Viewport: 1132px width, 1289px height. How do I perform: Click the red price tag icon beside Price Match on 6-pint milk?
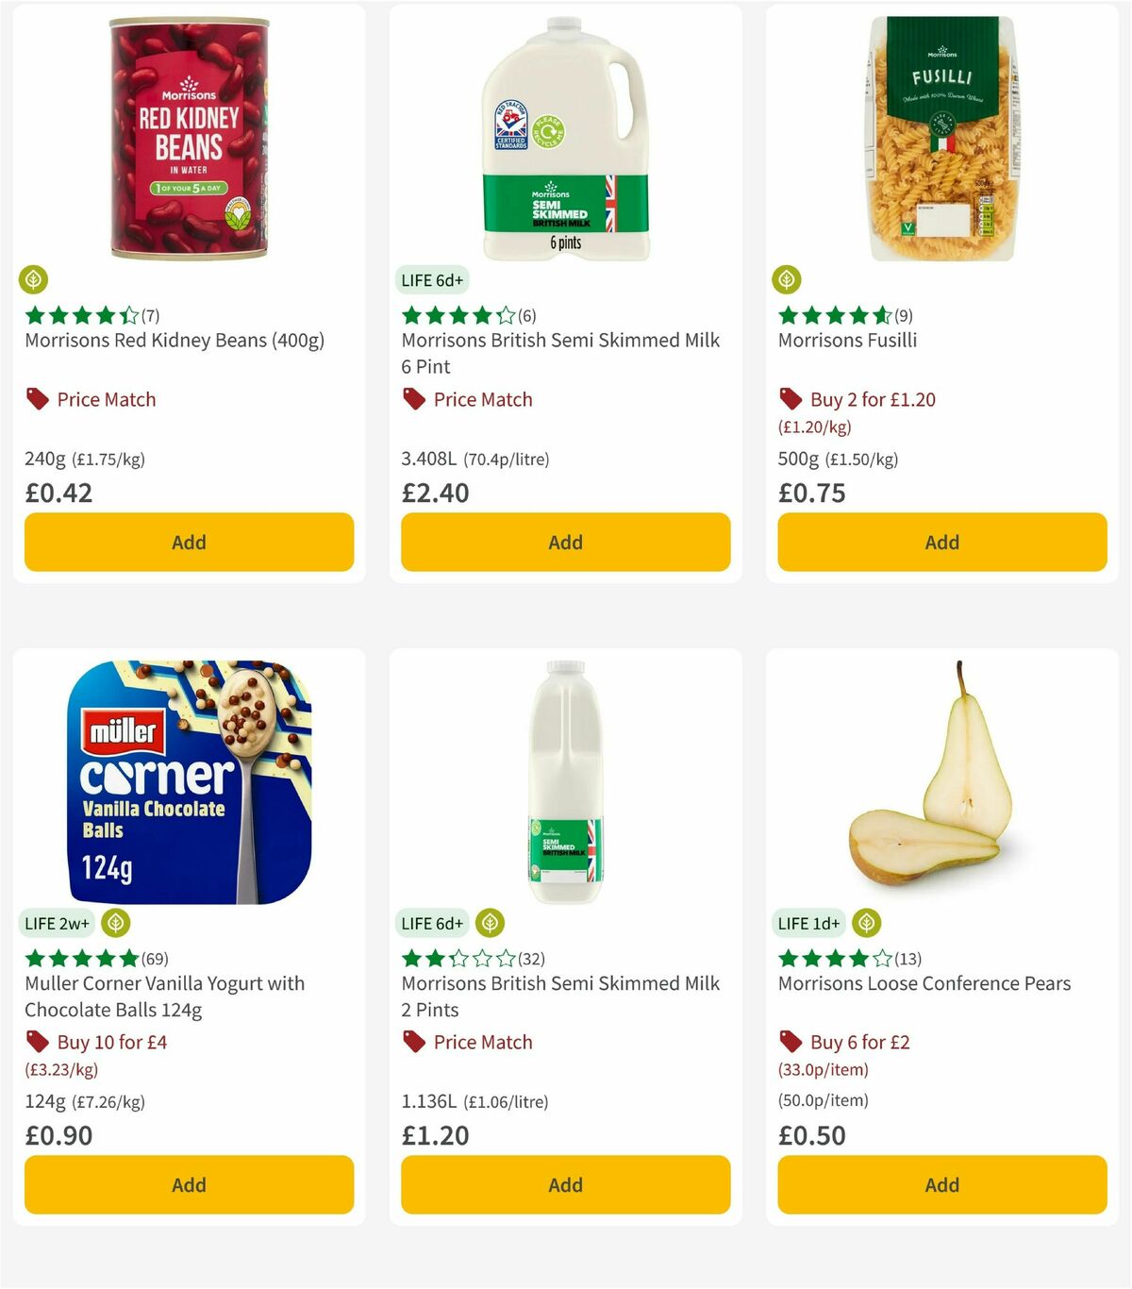coord(412,399)
